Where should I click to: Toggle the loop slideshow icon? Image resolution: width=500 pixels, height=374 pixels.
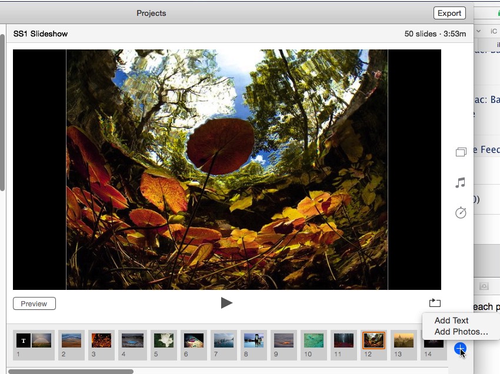(435, 303)
